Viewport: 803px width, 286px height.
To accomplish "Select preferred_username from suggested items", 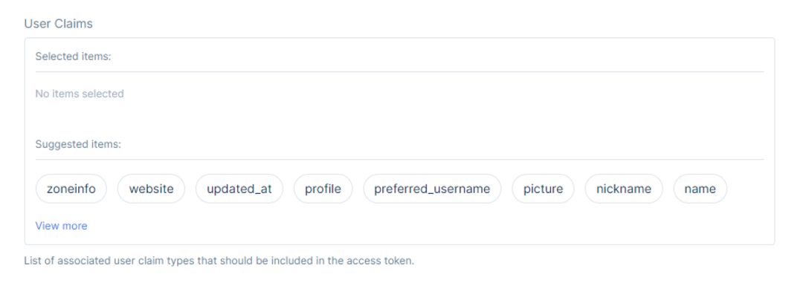I will [432, 189].
